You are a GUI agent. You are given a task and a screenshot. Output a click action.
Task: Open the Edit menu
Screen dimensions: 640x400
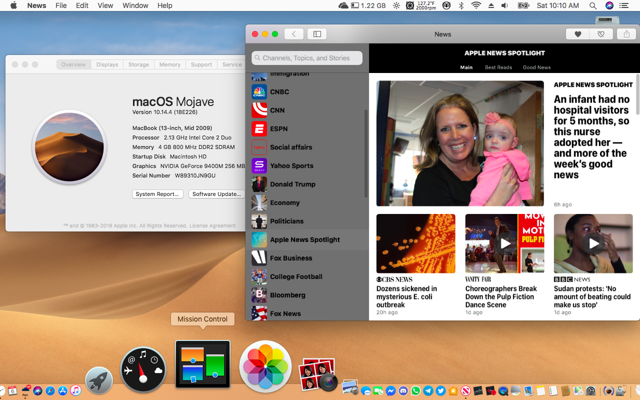82,5
